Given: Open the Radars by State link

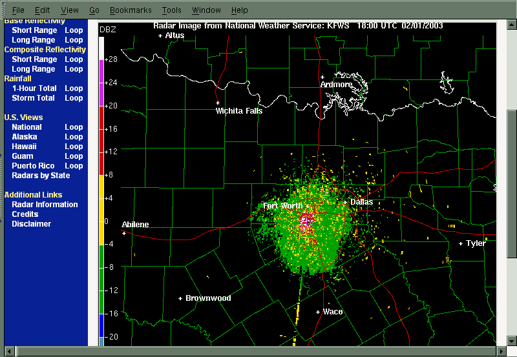Looking at the screenshot, I should [x=41, y=176].
